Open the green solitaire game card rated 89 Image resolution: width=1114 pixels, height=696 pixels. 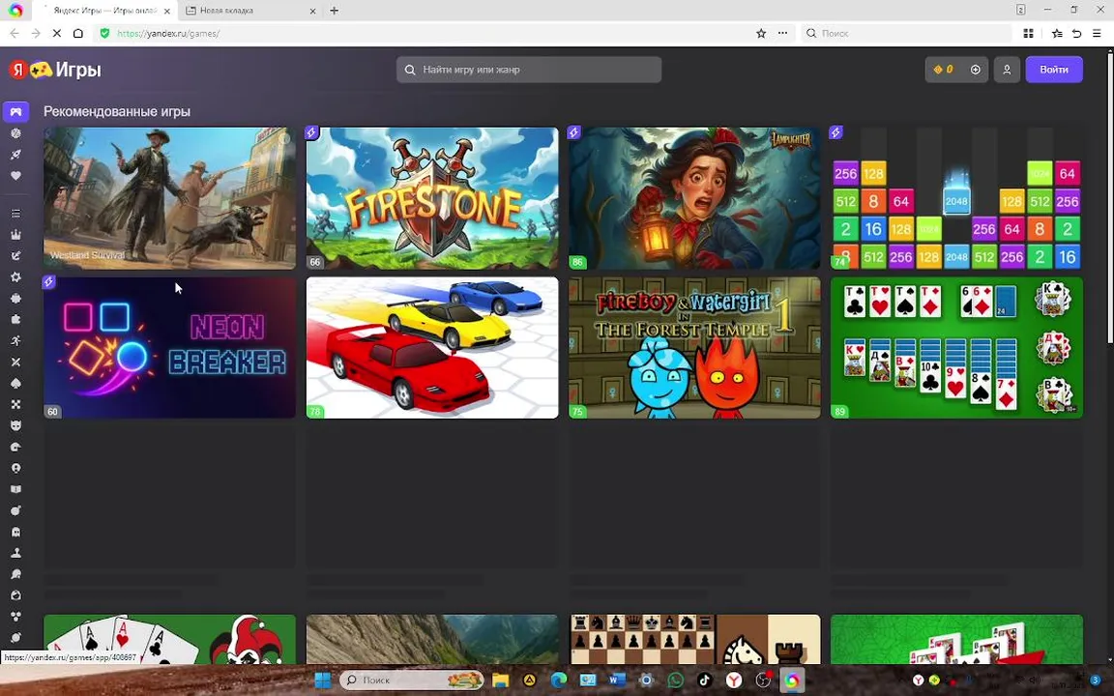pyautogui.click(x=957, y=347)
